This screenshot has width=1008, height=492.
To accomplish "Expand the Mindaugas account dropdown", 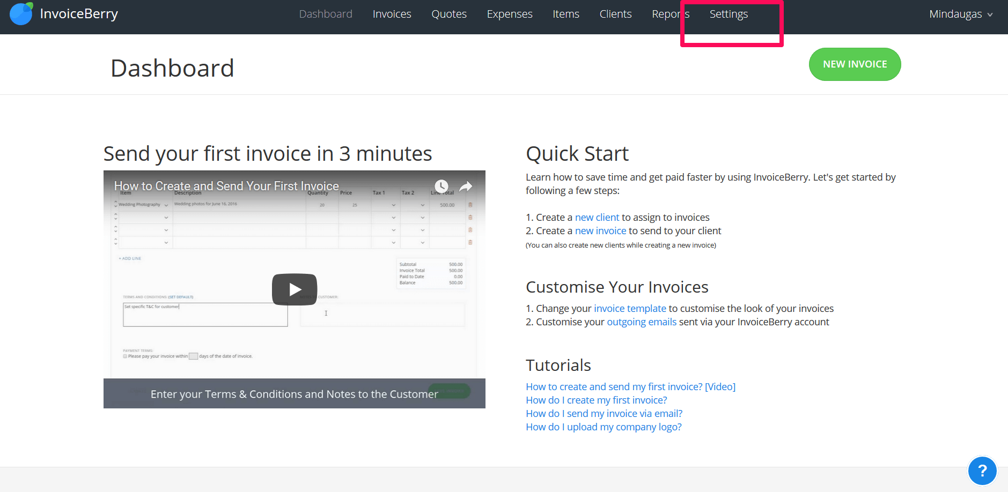I will pyautogui.click(x=961, y=14).
